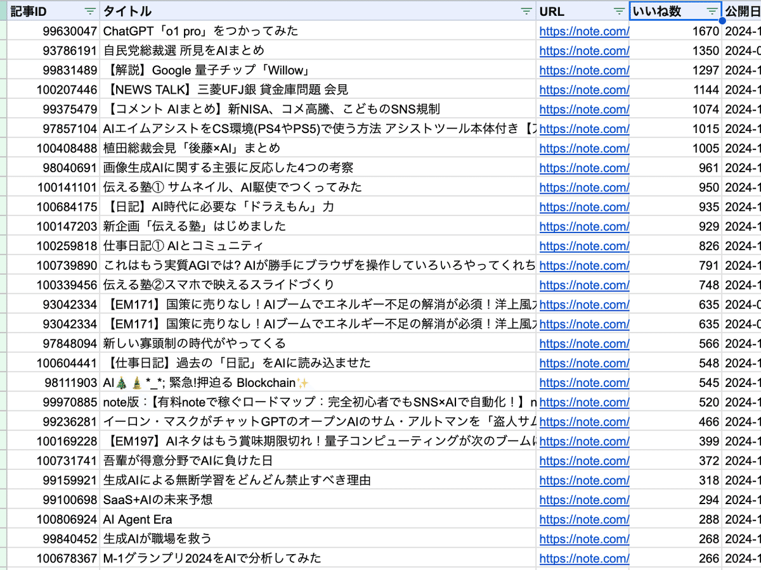Select like count cell 961

click(x=675, y=168)
